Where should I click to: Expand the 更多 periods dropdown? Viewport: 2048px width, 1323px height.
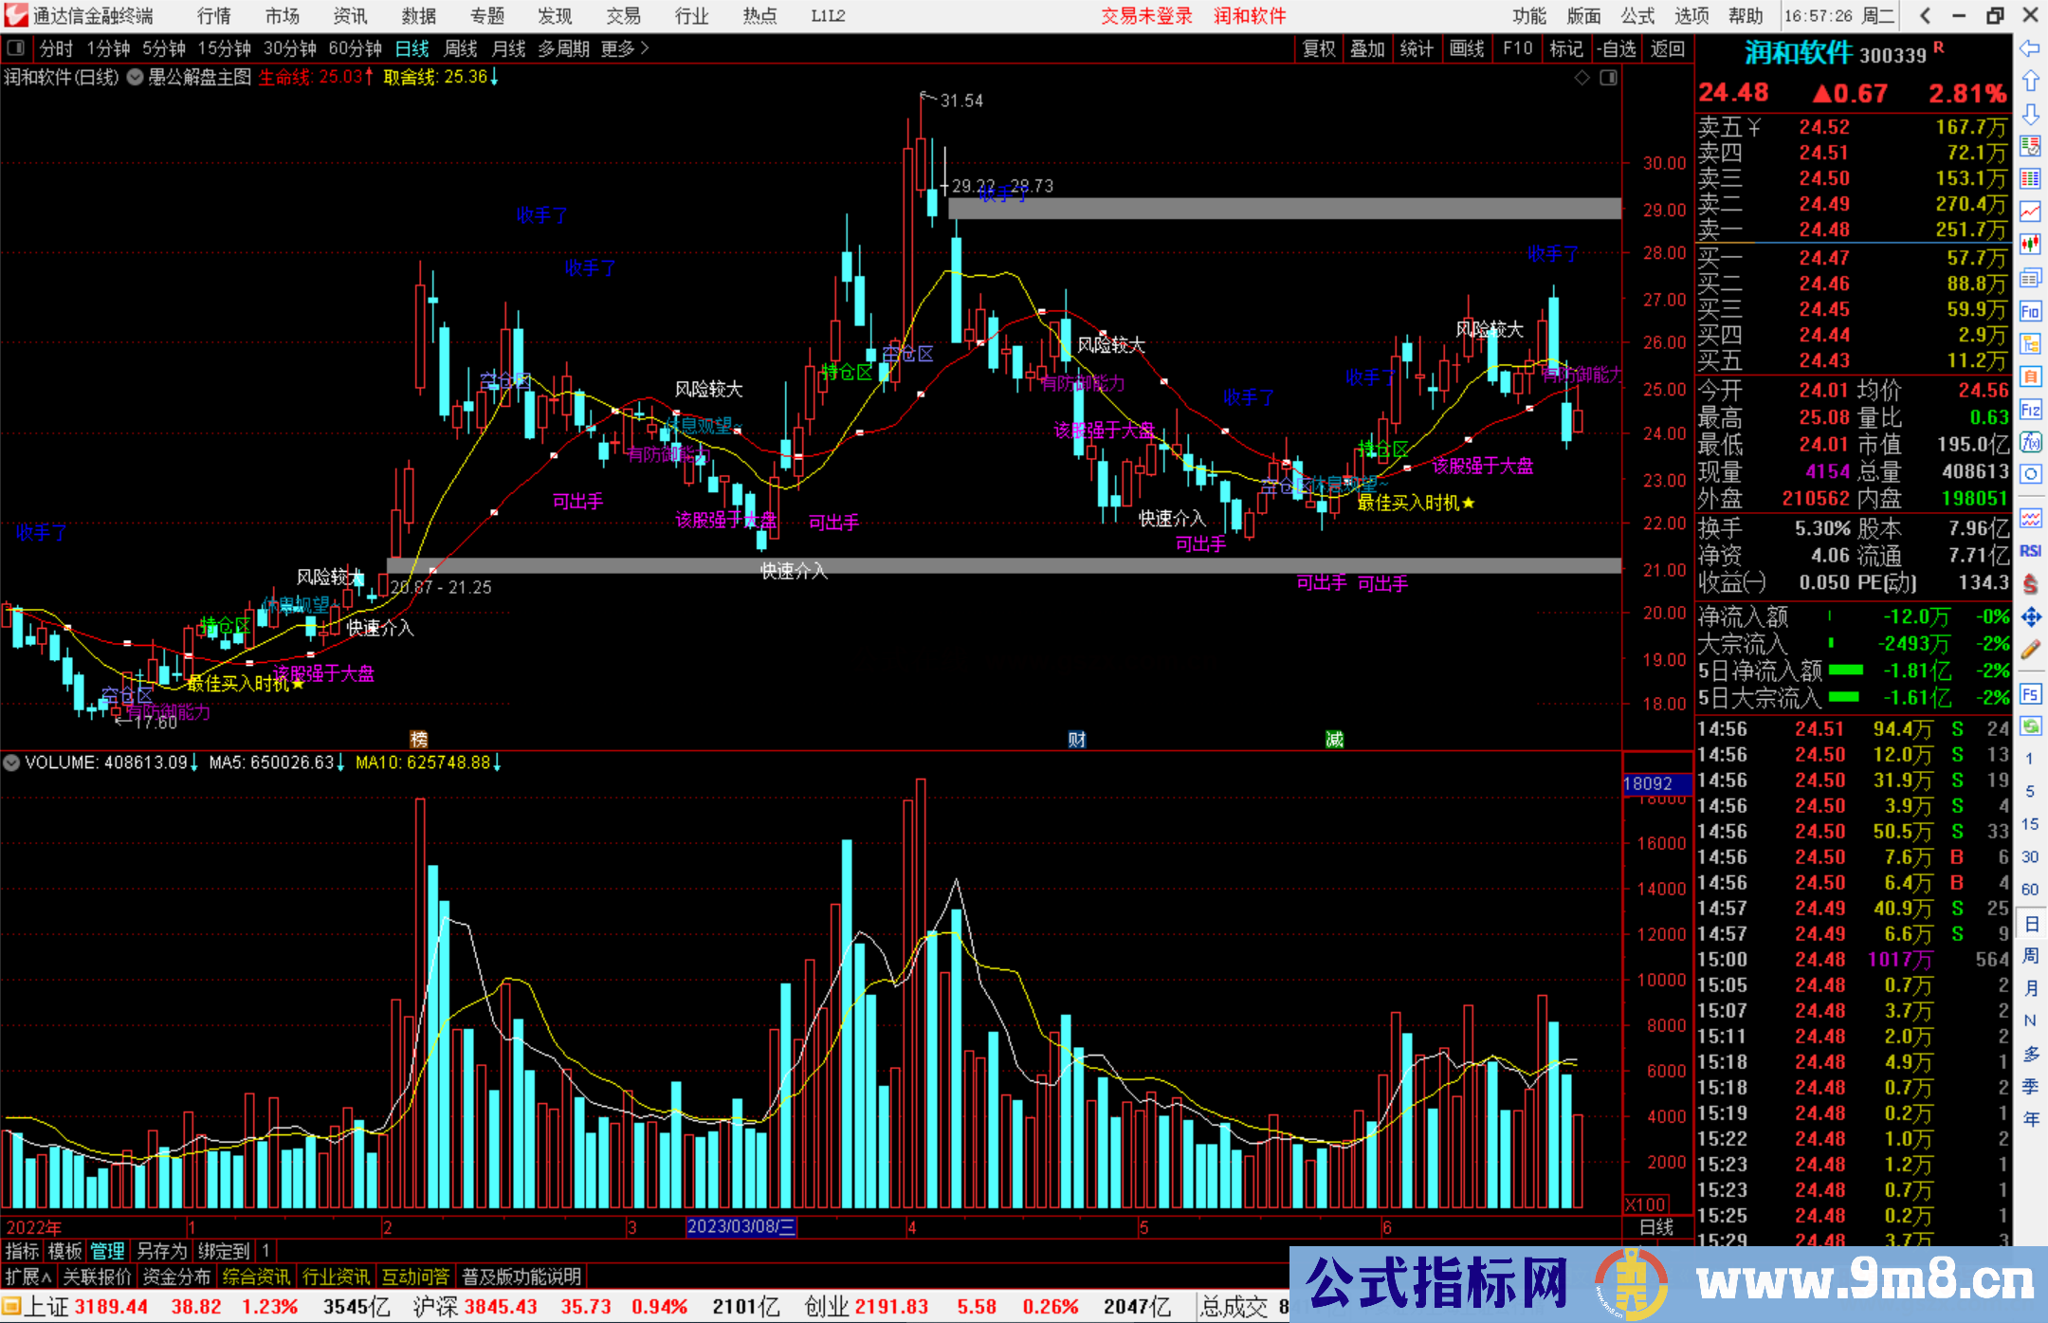[624, 48]
